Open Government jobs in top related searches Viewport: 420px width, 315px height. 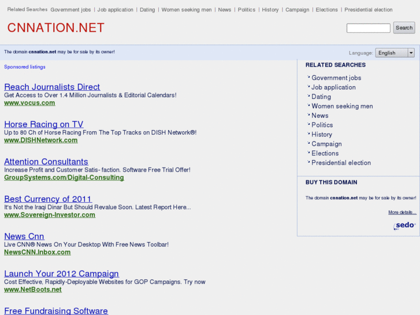coord(70,10)
